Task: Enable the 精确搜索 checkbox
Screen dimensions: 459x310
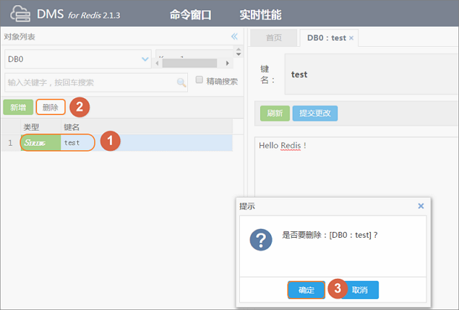Action: pyautogui.click(x=199, y=79)
